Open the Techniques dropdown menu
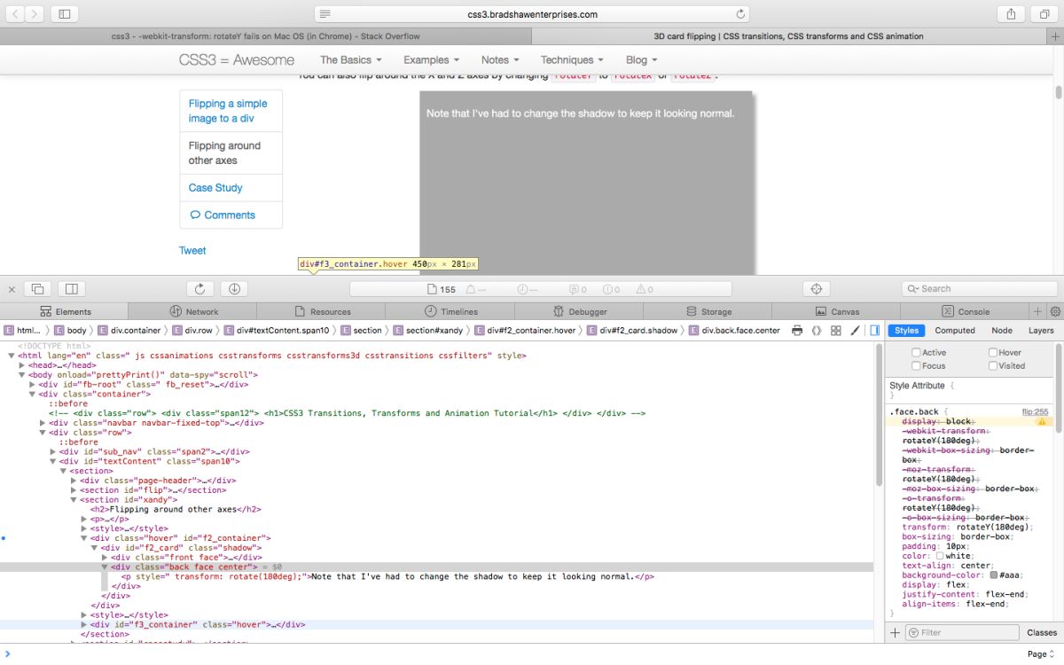The image size is (1064, 665). [x=573, y=59]
